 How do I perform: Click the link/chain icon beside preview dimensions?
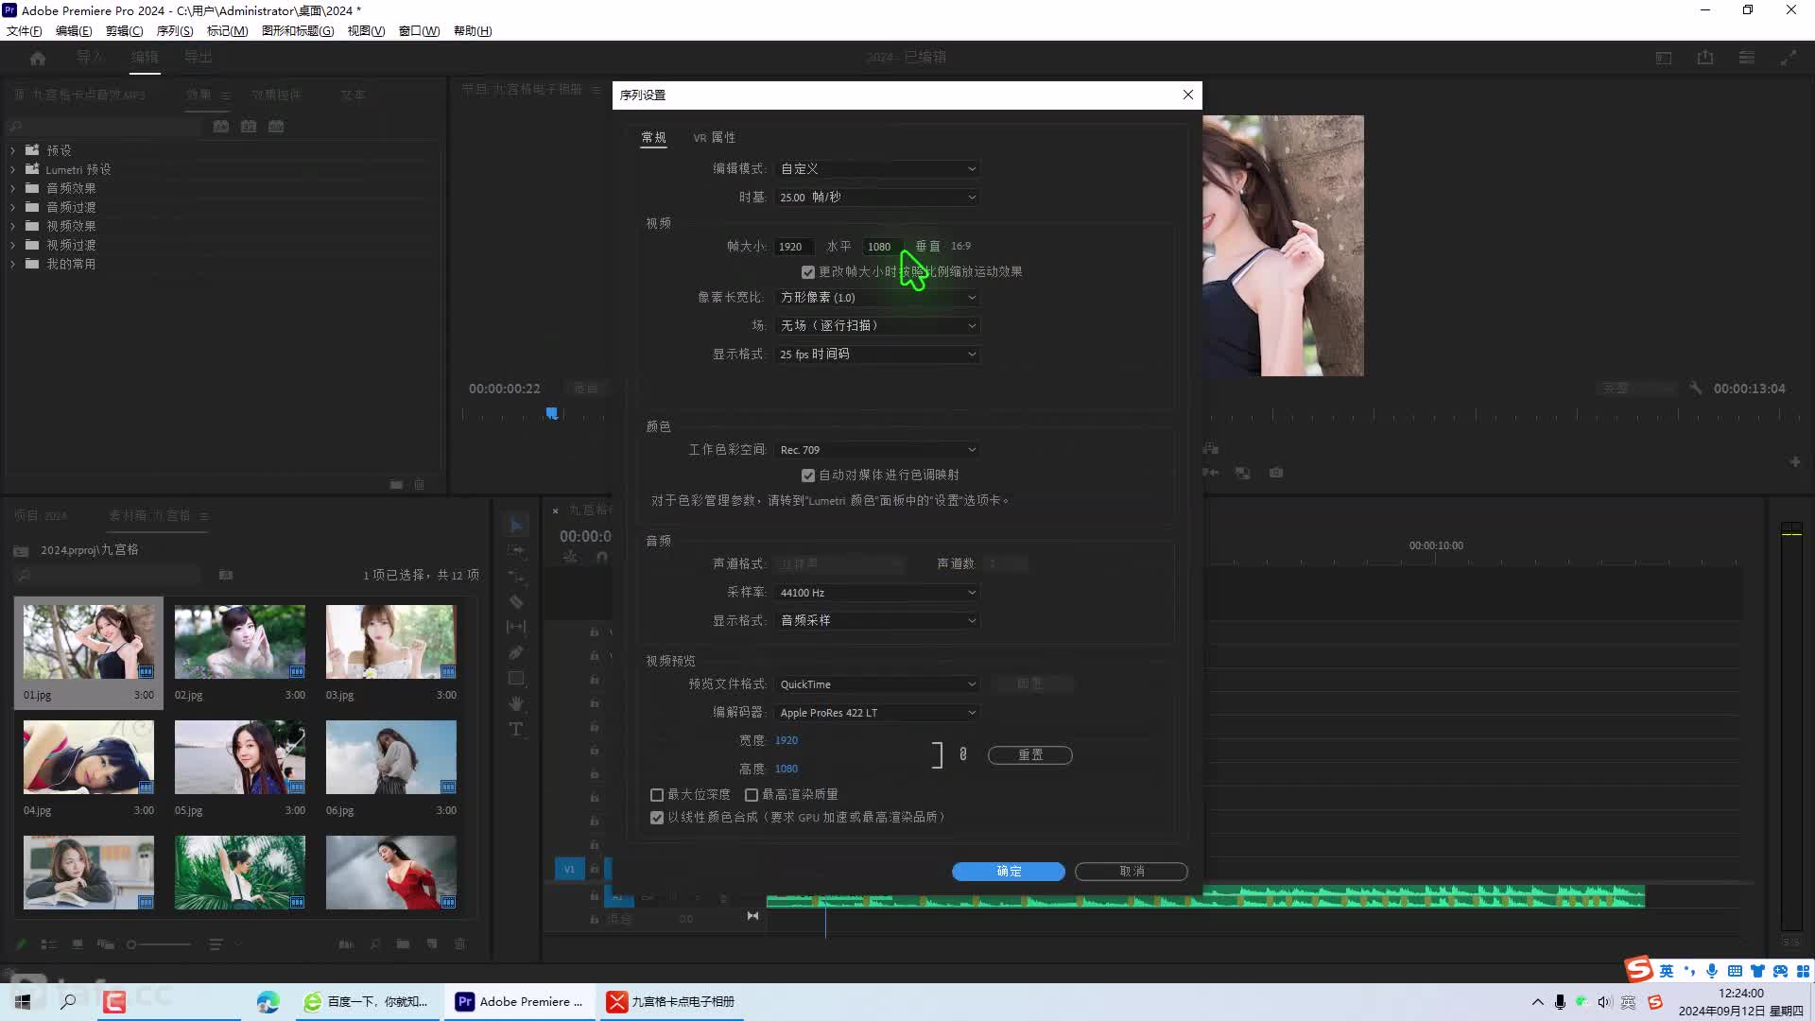963,753
